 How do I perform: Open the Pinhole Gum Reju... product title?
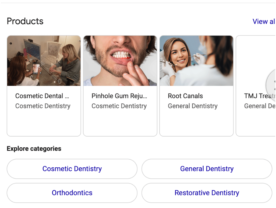point(119,96)
